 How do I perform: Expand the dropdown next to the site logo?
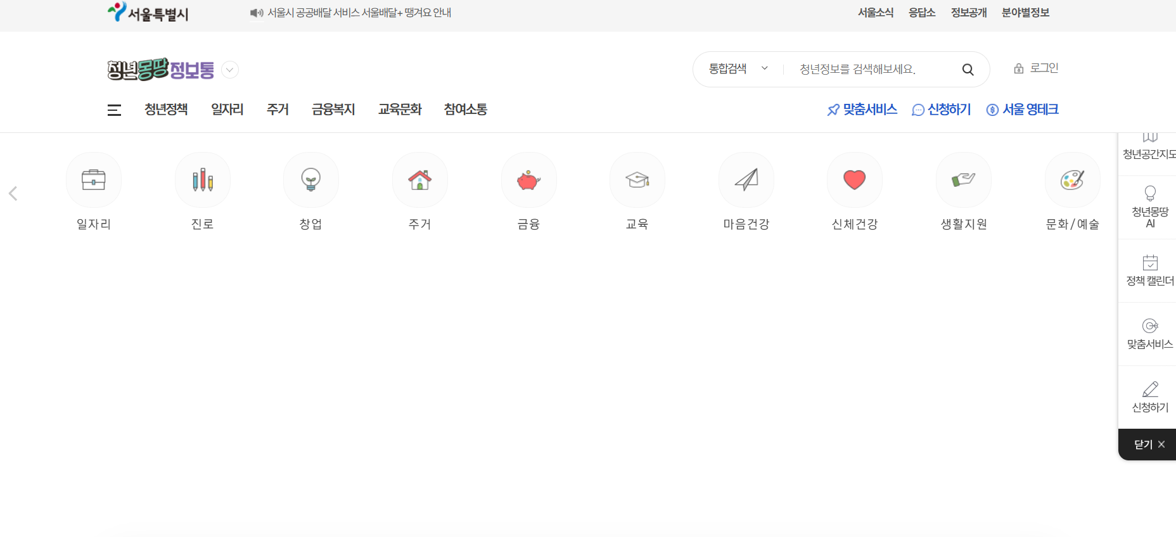[x=230, y=70]
